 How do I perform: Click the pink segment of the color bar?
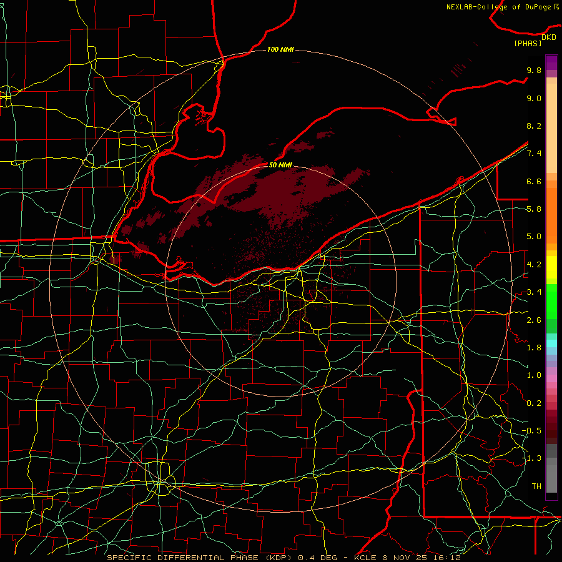pyautogui.click(x=551, y=378)
